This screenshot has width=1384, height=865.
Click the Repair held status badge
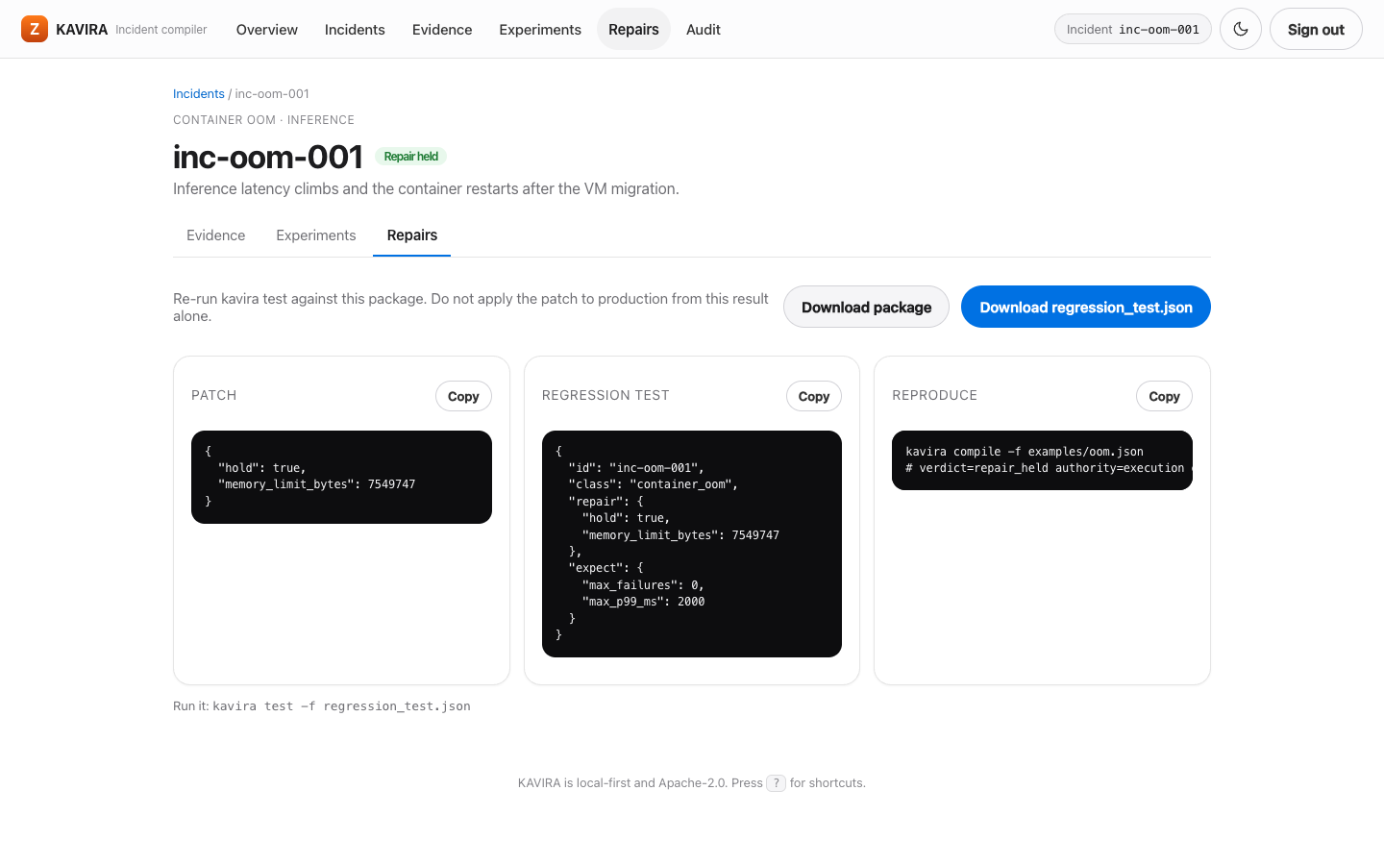(x=410, y=157)
